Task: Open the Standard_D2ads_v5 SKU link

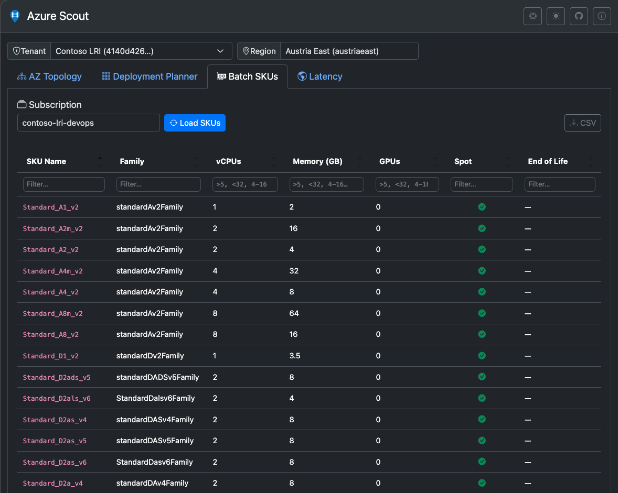Action: (57, 377)
